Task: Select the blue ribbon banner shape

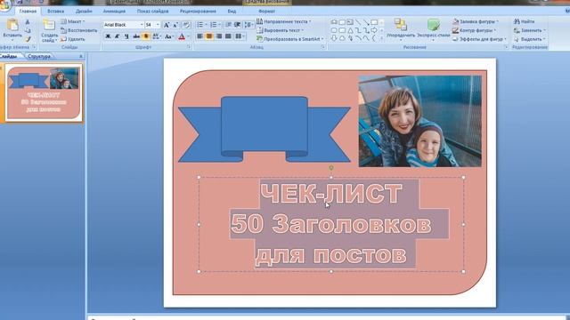Action: (265, 129)
